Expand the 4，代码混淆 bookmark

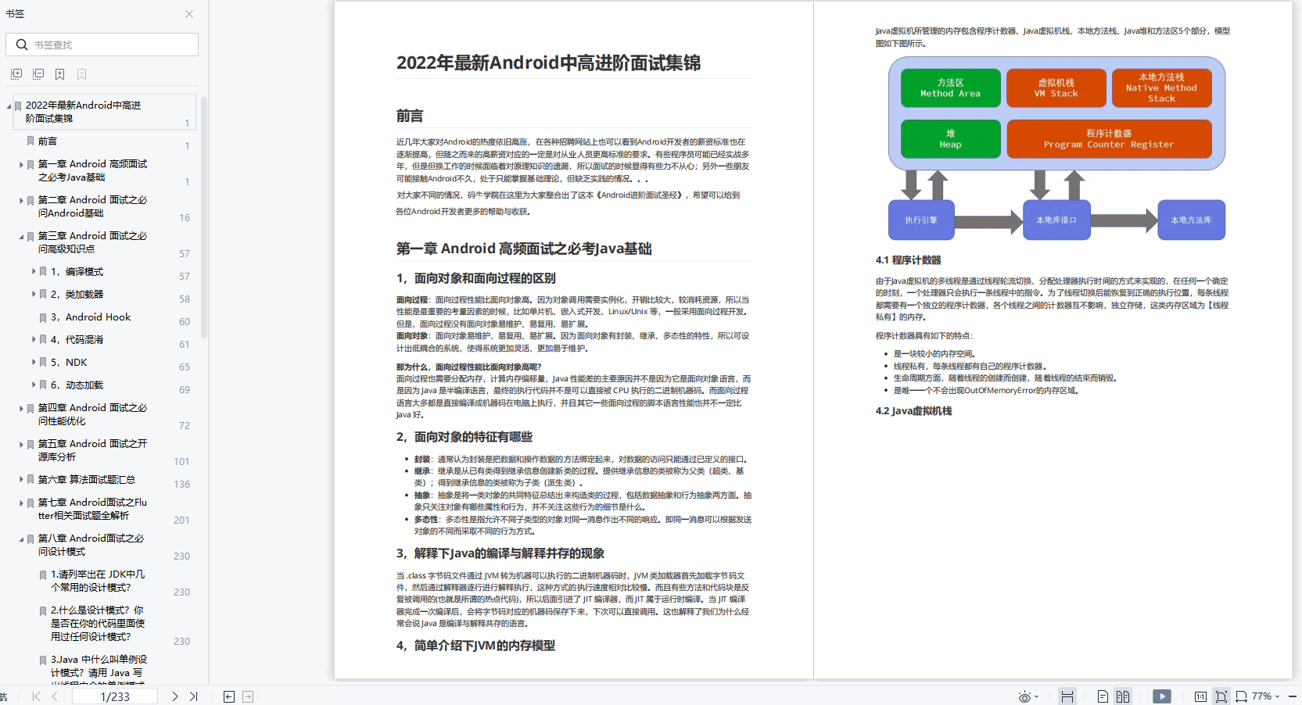pyautogui.click(x=34, y=340)
